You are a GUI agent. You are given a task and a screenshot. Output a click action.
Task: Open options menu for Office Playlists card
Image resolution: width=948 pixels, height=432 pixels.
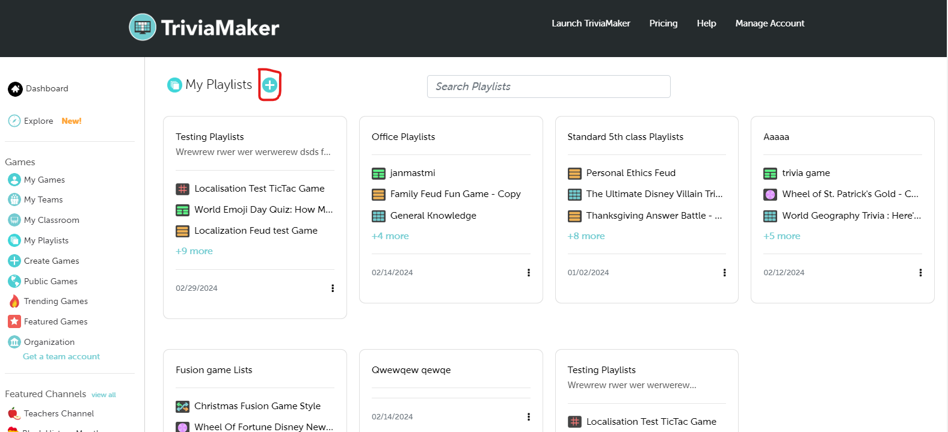click(529, 273)
